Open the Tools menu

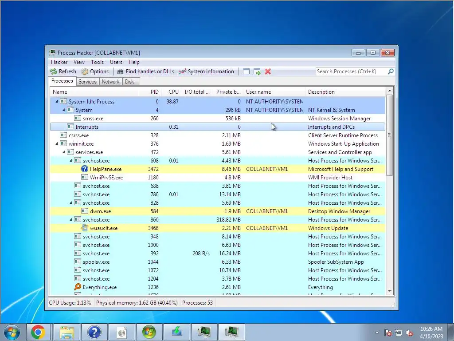click(x=97, y=62)
